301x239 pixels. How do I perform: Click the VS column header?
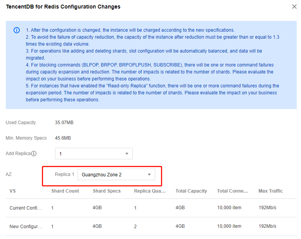[13, 191]
